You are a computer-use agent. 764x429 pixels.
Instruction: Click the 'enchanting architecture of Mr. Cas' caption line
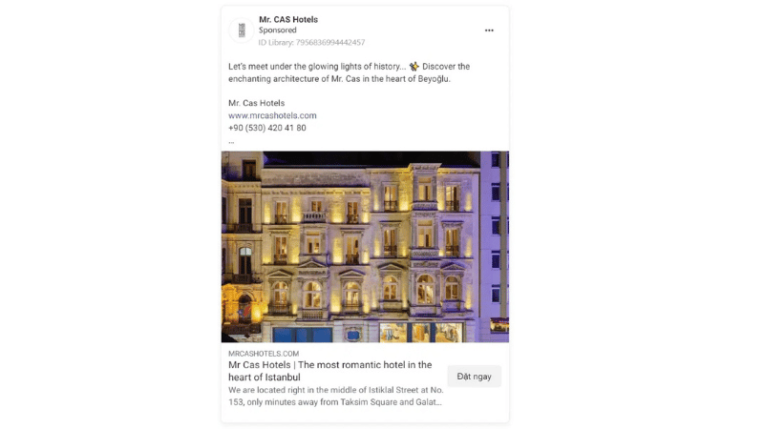pos(339,79)
